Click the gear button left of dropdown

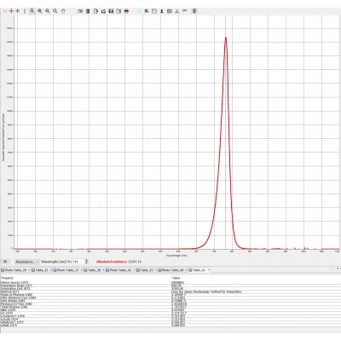tap(5, 262)
